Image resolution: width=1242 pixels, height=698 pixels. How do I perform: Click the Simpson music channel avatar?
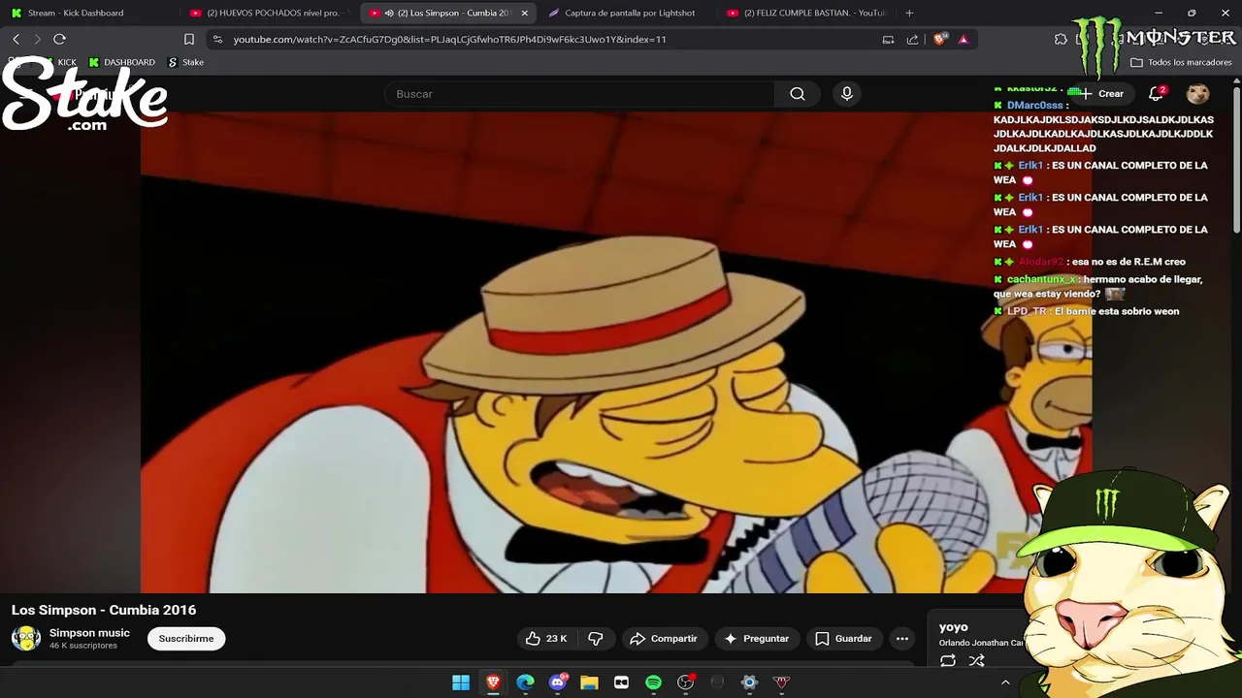(x=25, y=638)
